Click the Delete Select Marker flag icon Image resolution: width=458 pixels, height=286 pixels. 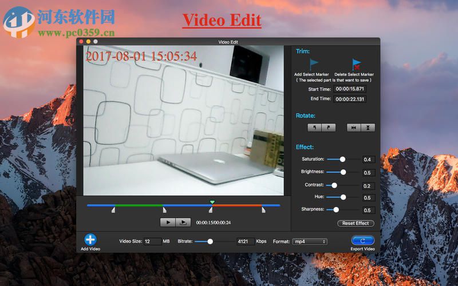[356, 64]
